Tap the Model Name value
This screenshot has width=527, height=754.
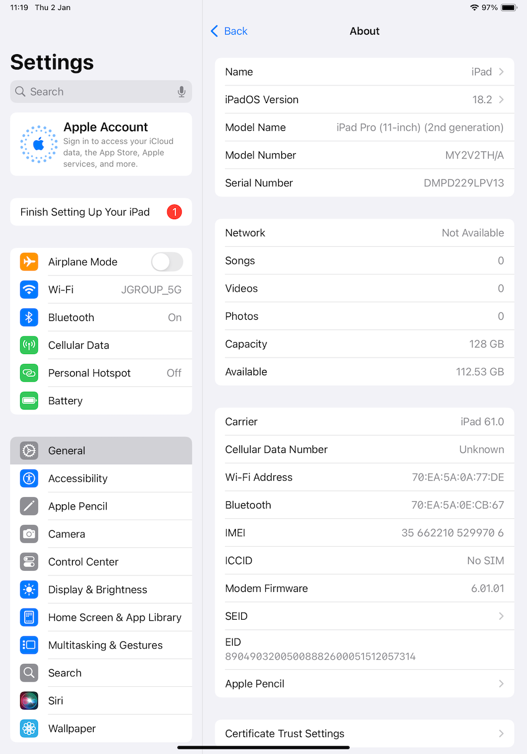click(420, 127)
